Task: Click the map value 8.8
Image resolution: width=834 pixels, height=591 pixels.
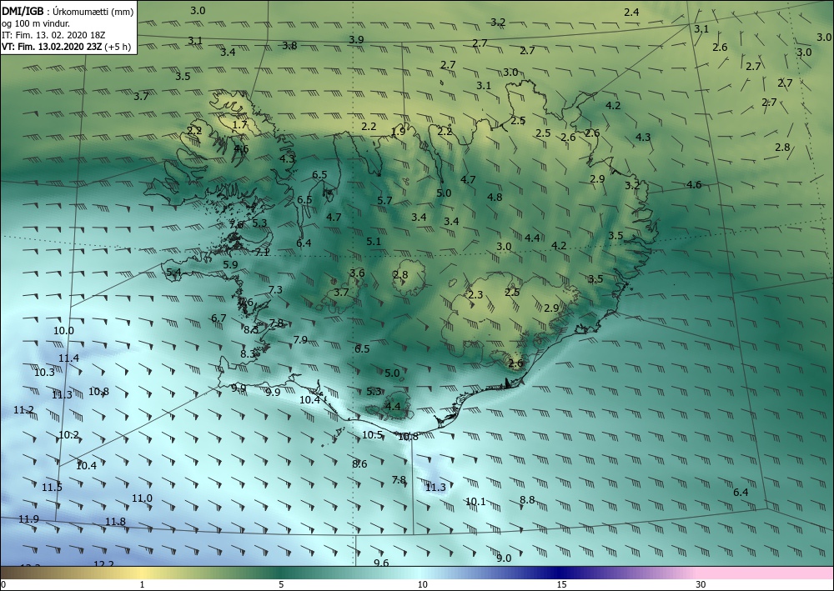Action: pyautogui.click(x=527, y=499)
